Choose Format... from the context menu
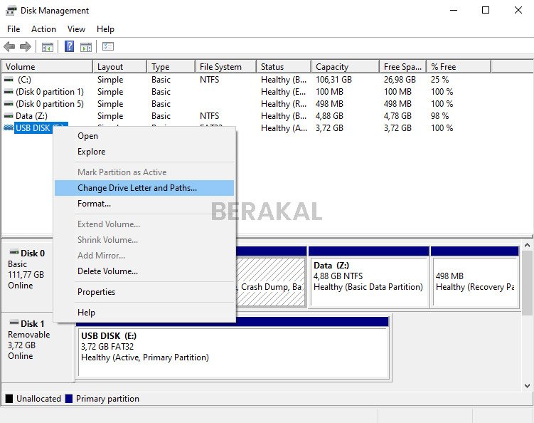The height and width of the screenshot is (423, 534). coord(144,204)
